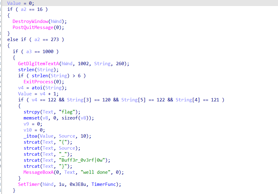Click the strcat line appending "_"

coord(48,154)
